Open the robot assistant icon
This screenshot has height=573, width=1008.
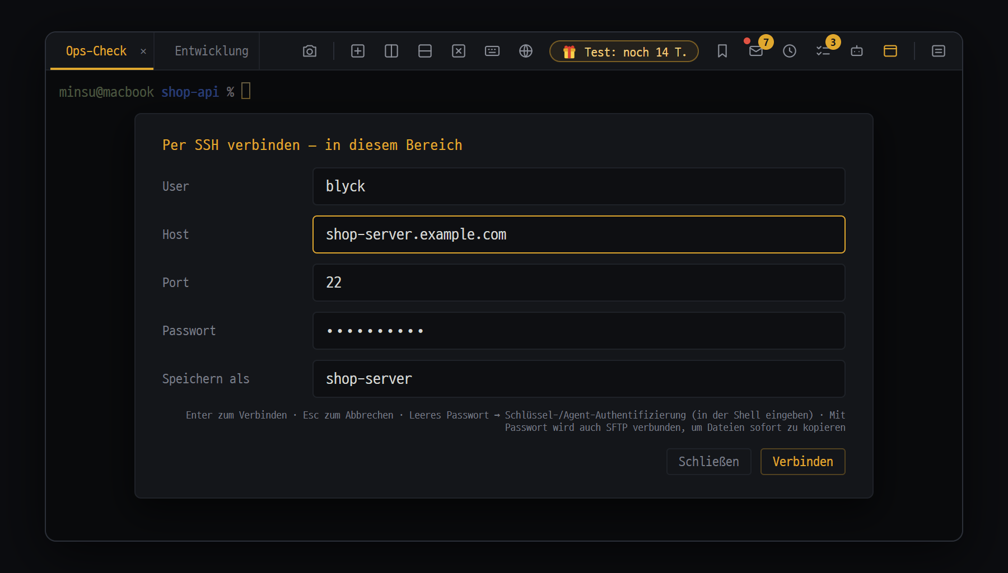[857, 51]
